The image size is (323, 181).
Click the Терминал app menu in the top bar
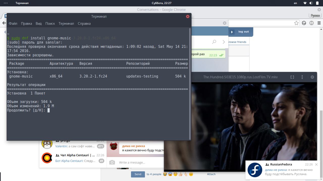point(22,3)
